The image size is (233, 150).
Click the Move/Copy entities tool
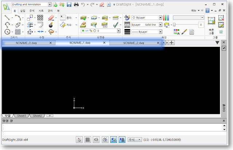point(30,18)
